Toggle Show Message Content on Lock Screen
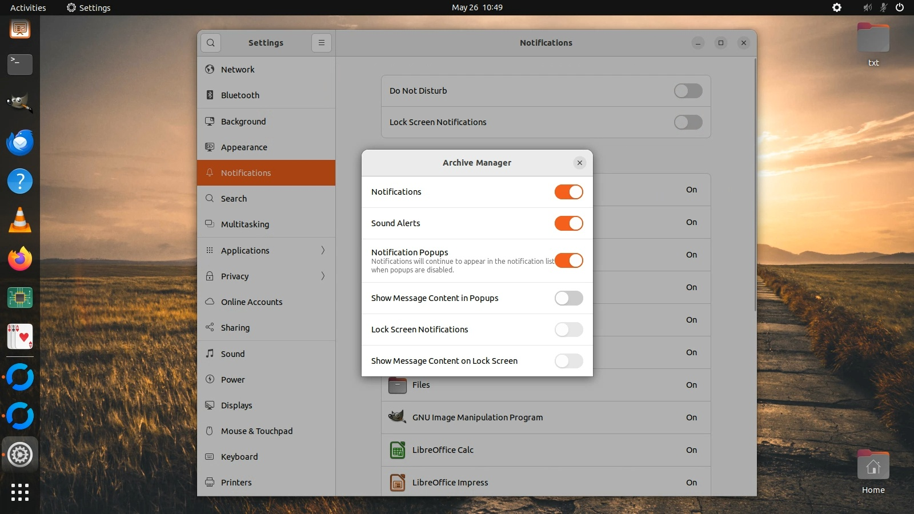 pyautogui.click(x=568, y=361)
